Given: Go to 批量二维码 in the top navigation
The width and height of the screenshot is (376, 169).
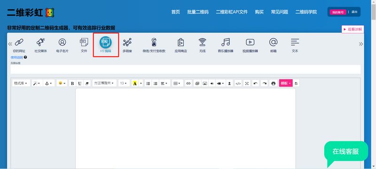Looking at the screenshot, I should [198, 12].
